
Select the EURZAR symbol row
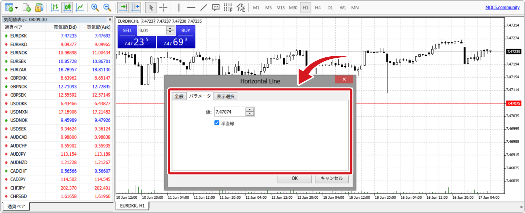57,70
